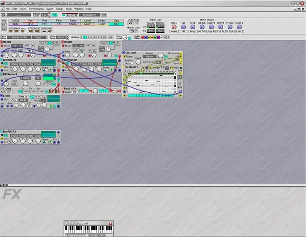Switch to the Mixer module tab
This screenshot has height=237, width=306.
click(x=88, y=24)
